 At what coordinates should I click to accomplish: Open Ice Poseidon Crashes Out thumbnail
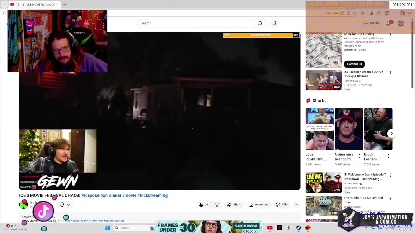click(324, 80)
